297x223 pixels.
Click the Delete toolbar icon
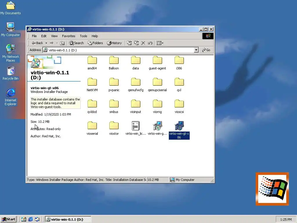tap(143, 43)
